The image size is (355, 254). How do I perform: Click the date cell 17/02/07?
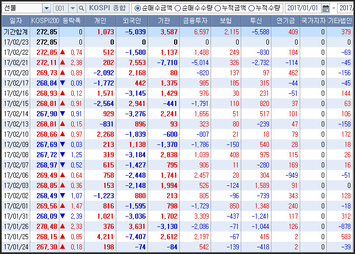pyautogui.click(x=16, y=165)
